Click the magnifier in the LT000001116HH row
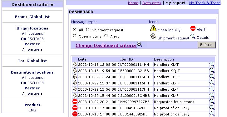 (212, 83)
